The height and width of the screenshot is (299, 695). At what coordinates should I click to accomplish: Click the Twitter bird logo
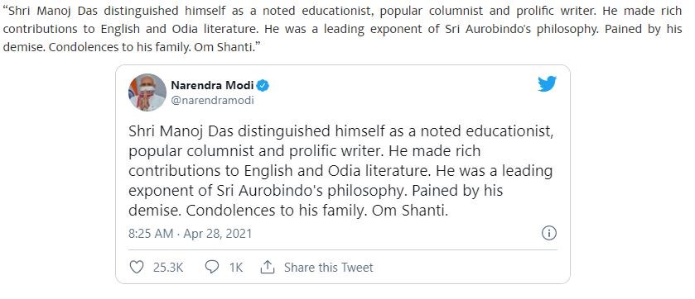(547, 84)
